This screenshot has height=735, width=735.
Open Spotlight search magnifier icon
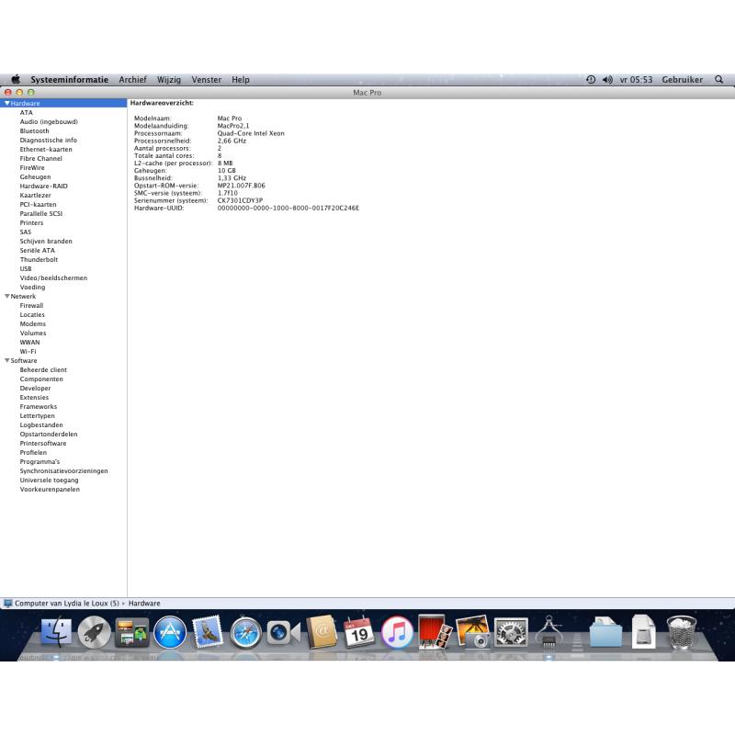718,80
